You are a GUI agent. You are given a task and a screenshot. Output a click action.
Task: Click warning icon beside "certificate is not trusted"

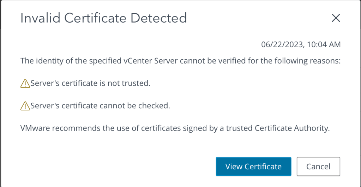coord(25,84)
